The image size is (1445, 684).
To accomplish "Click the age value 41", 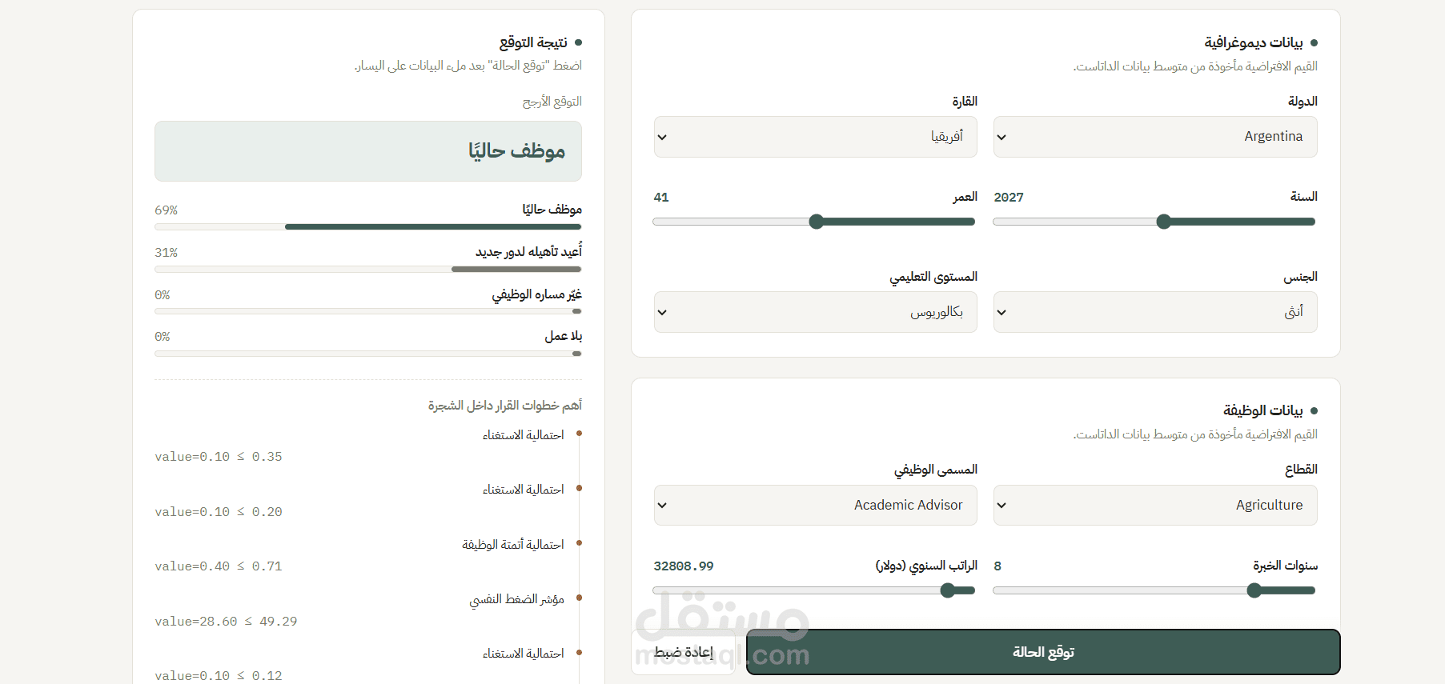I will coord(661,198).
